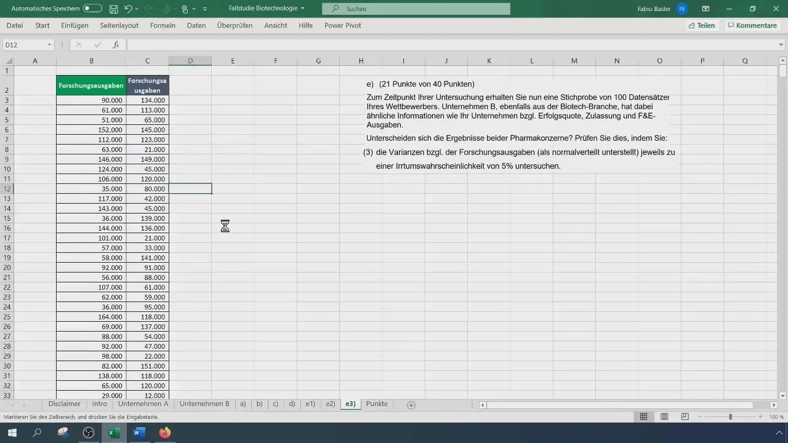Click the Save diskette icon
The height and width of the screenshot is (443, 788).
tap(113, 9)
